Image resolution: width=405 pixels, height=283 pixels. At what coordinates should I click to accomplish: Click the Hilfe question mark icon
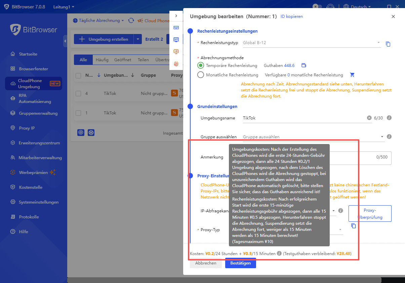pos(13,232)
